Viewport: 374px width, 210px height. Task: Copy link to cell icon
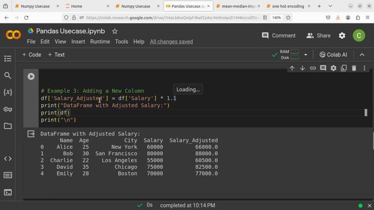click(x=313, y=68)
